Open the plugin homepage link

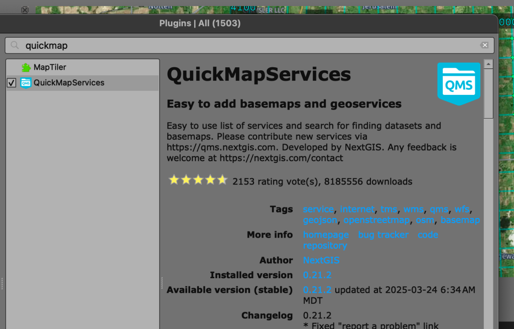pyautogui.click(x=325, y=235)
